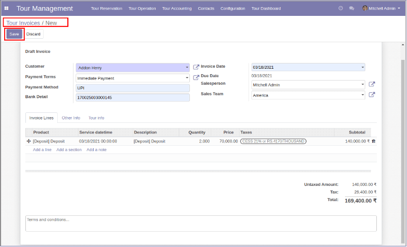
Task: Expand the Payment Terms dropdown
Action: (x=187, y=78)
